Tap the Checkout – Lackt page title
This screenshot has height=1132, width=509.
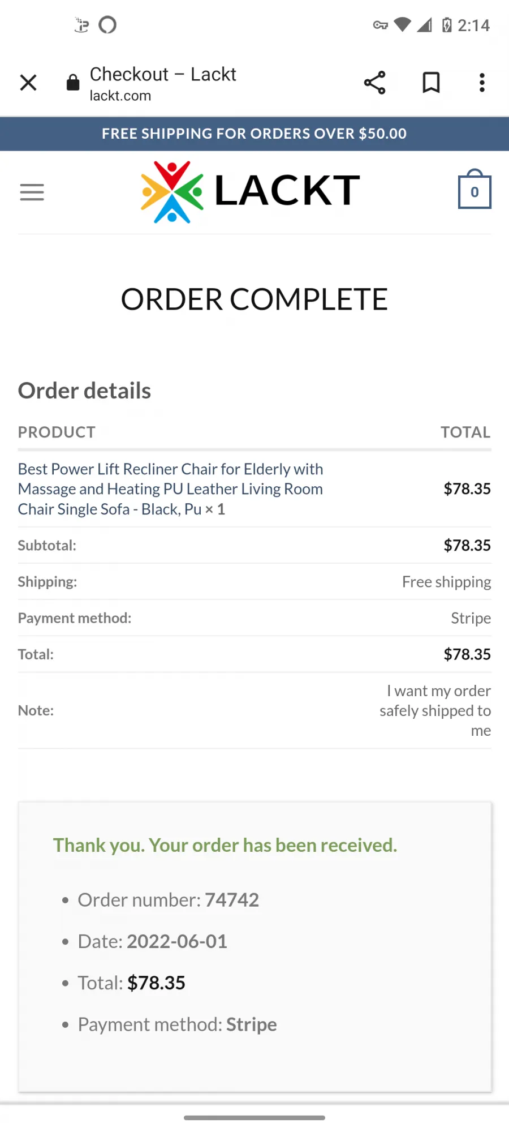coord(163,74)
